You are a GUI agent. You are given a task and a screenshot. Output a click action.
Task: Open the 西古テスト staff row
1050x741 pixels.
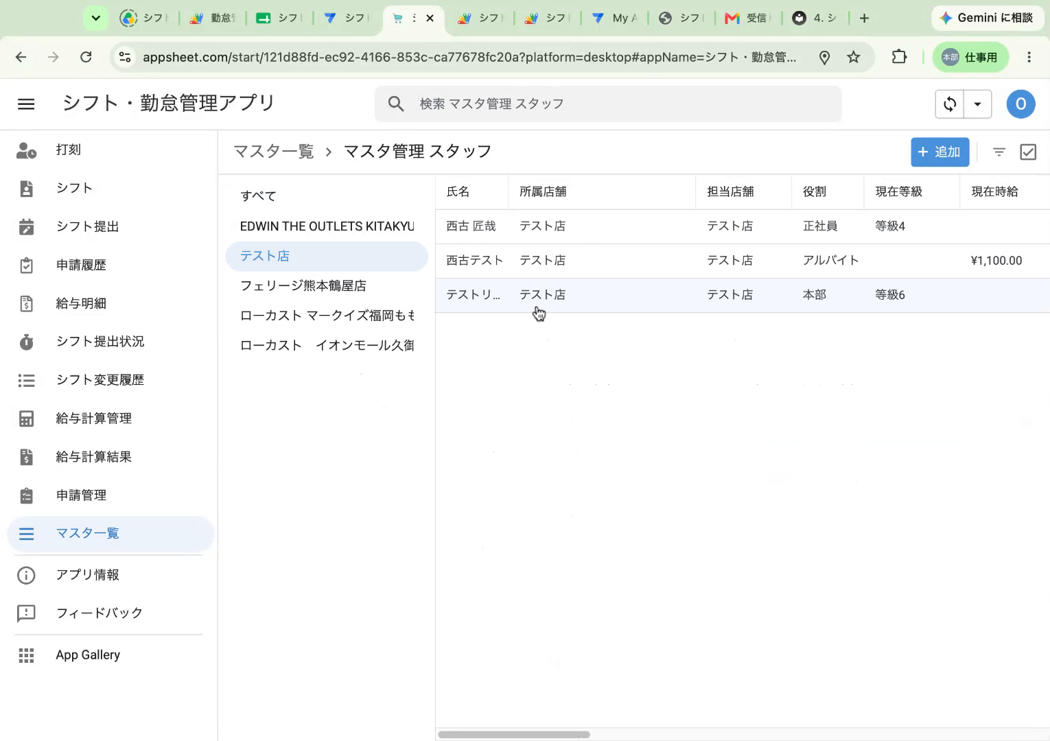[x=743, y=261]
